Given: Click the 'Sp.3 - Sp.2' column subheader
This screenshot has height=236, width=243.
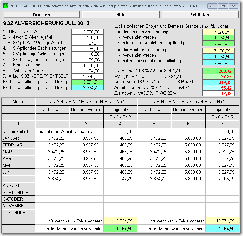Looking at the screenshot, I should [120, 117].
